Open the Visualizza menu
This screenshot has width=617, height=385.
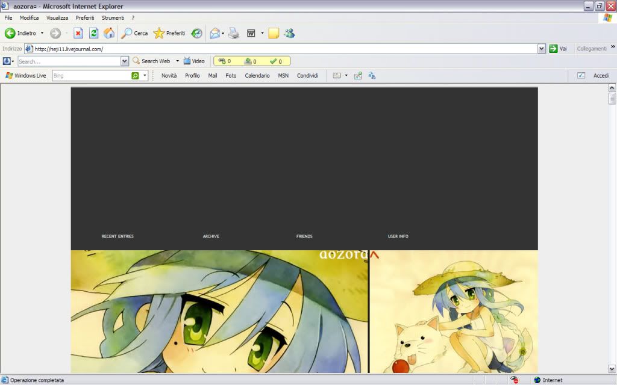(x=57, y=17)
